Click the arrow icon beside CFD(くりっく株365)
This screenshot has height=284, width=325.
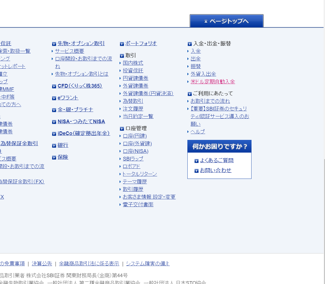54,86
